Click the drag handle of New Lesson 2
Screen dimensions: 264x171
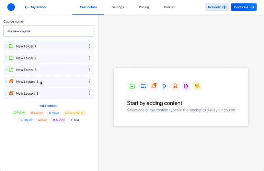(6, 93)
